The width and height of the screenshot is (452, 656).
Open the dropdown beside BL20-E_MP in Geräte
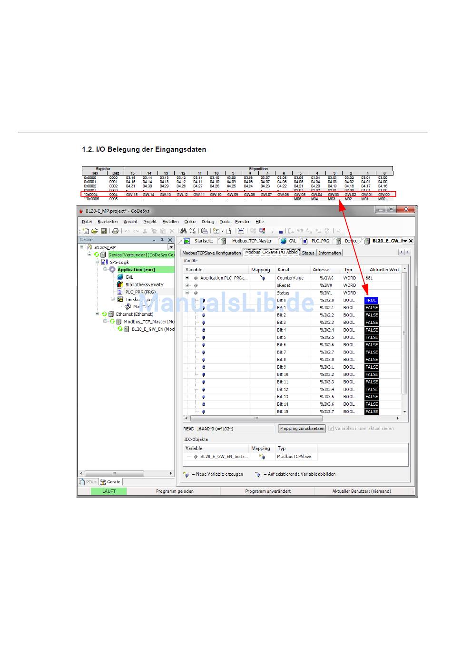171,247
